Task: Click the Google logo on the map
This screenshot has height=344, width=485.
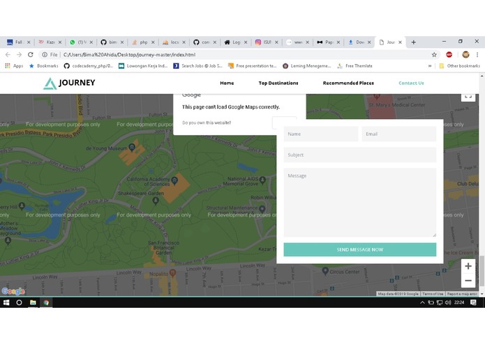Action: click(x=13, y=291)
